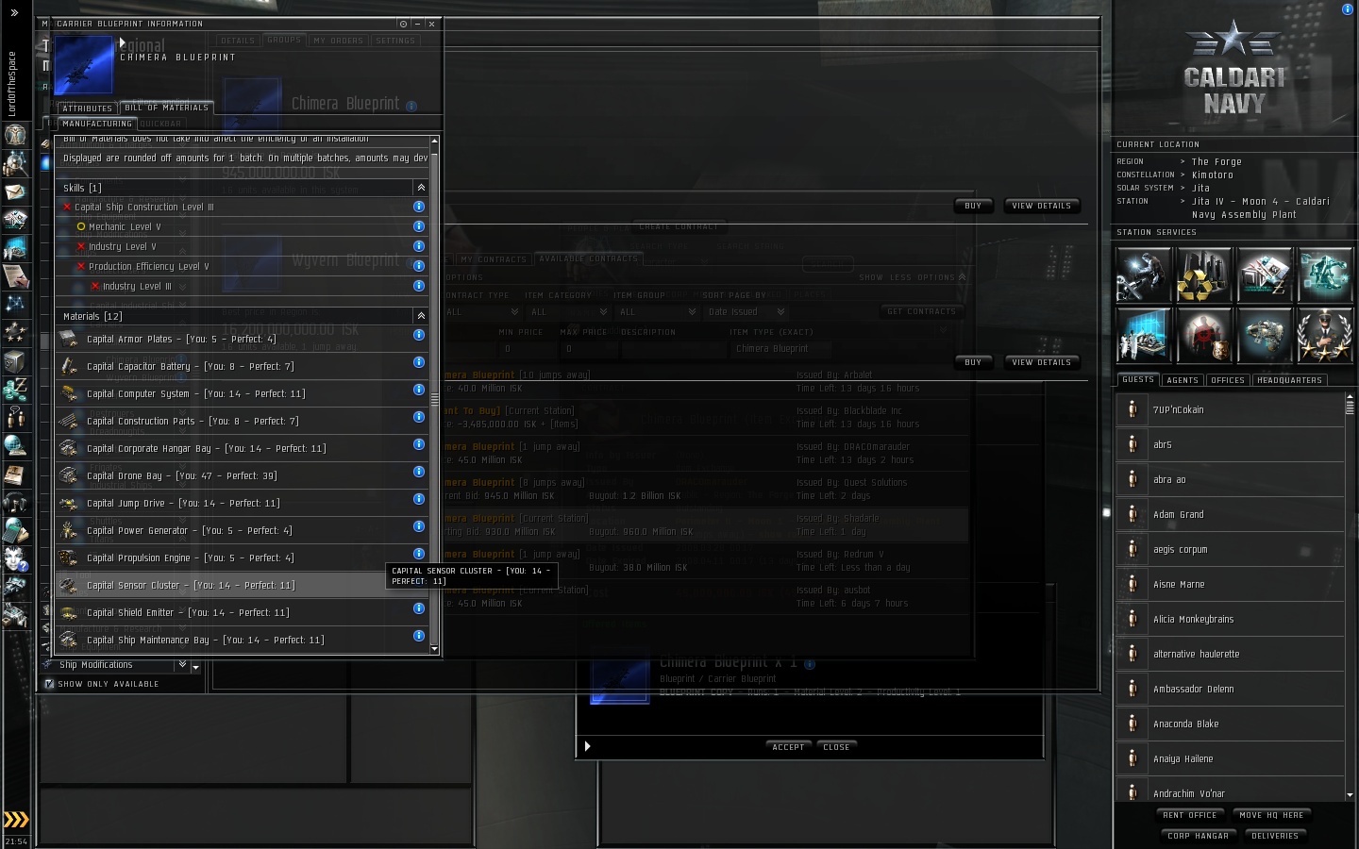Image resolution: width=1359 pixels, height=849 pixels.
Task: Show info for Capital Jump Drive
Action: pyautogui.click(x=419, y=499)
